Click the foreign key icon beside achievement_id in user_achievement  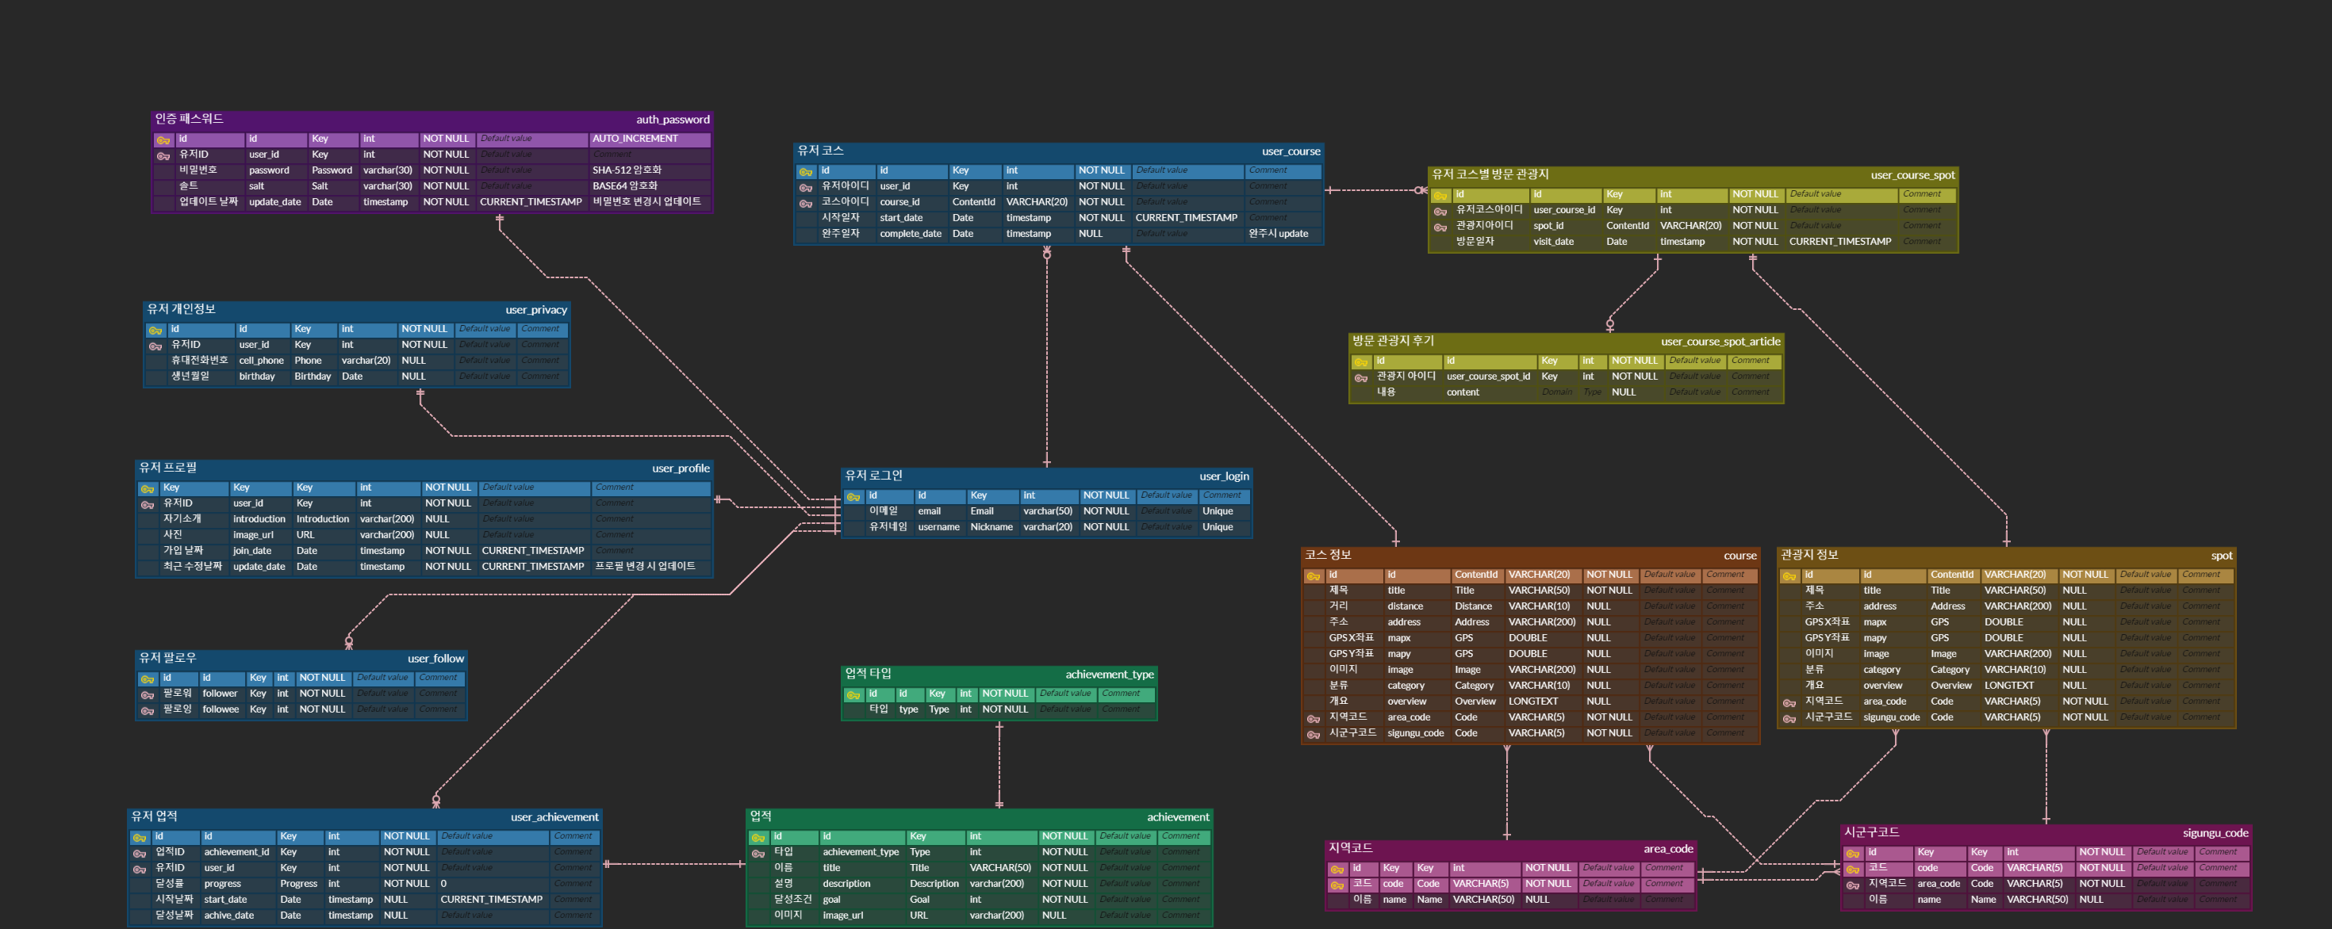140,853
